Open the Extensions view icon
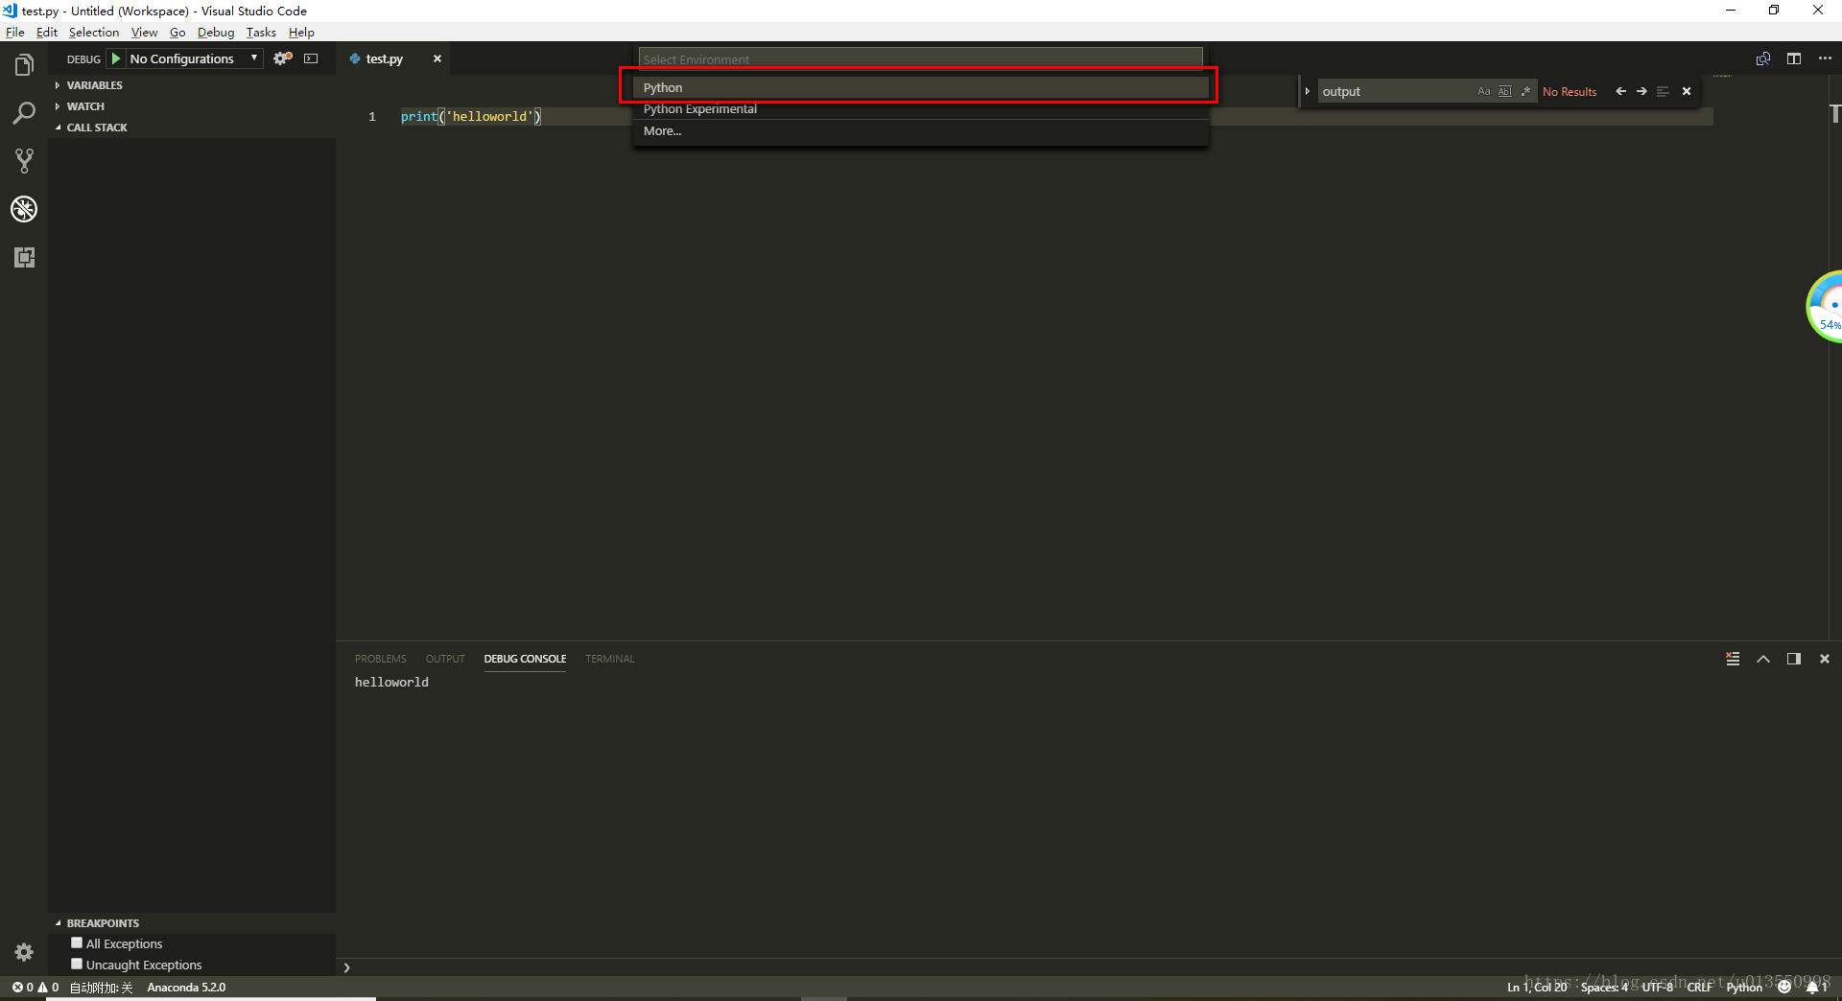 (x=24, y=257)
